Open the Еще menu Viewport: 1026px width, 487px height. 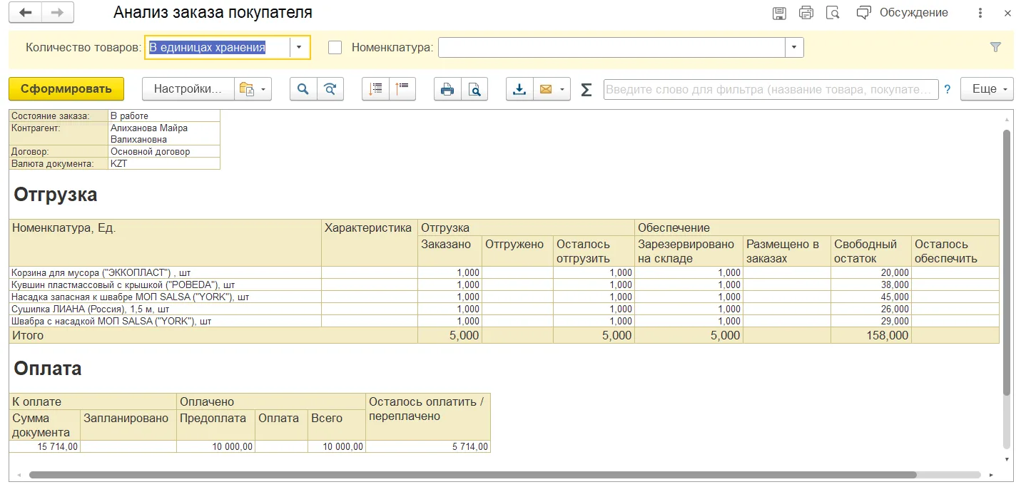pyautogui.click(x=987, y=89)
